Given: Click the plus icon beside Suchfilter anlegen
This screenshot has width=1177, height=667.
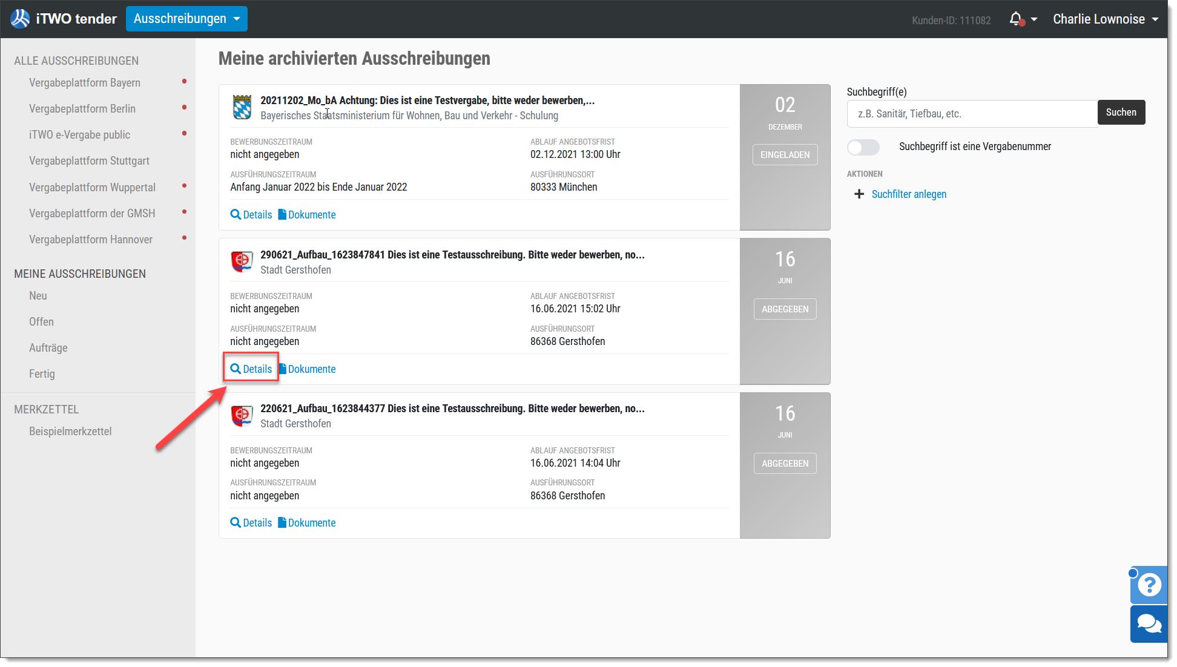Looking at the screenshot, I should click(859, 194).
